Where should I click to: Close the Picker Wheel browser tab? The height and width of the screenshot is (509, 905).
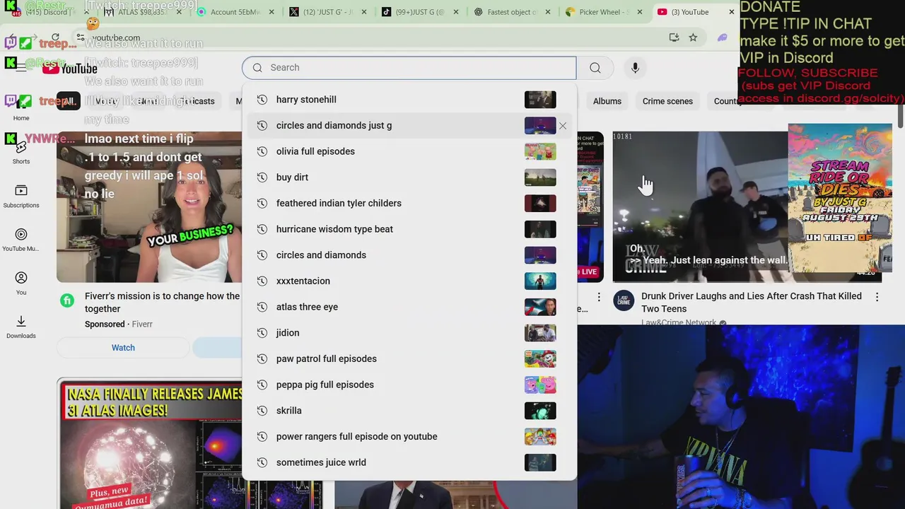tap(639, 12)
